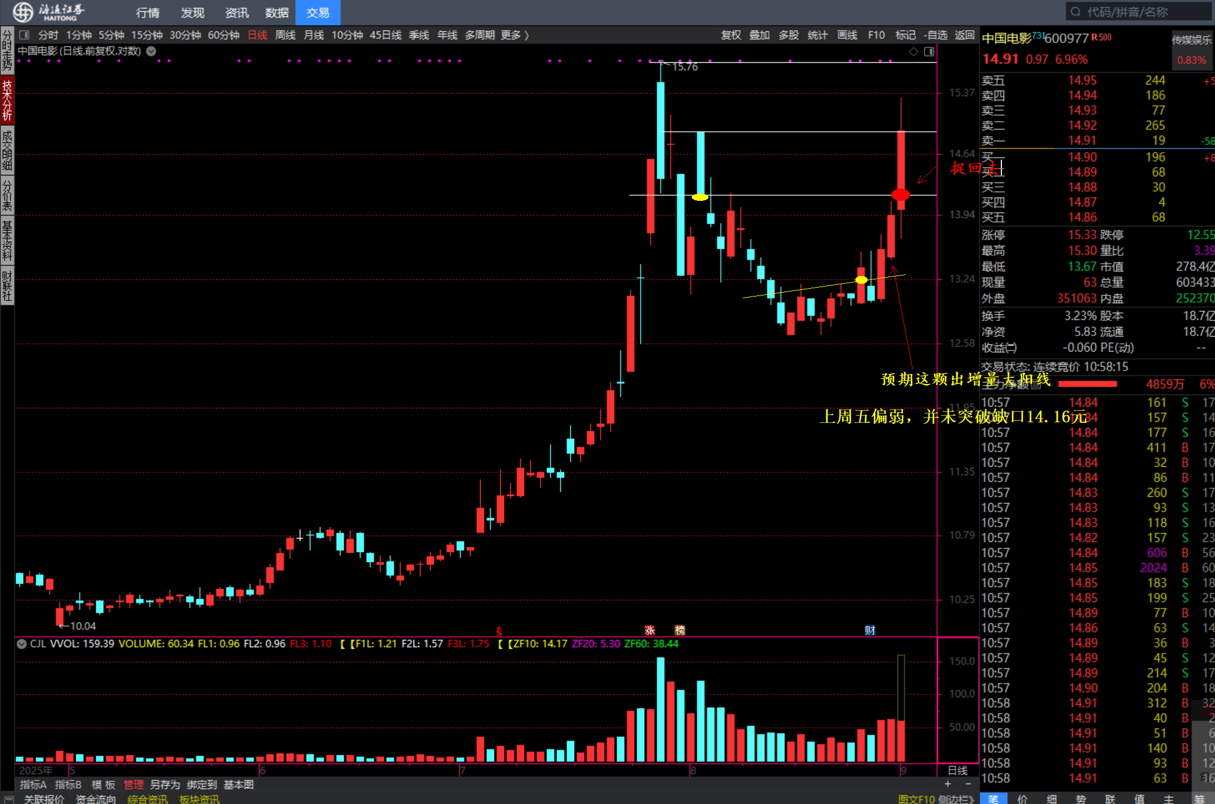Click the 绑定到 button

[202, 785]
